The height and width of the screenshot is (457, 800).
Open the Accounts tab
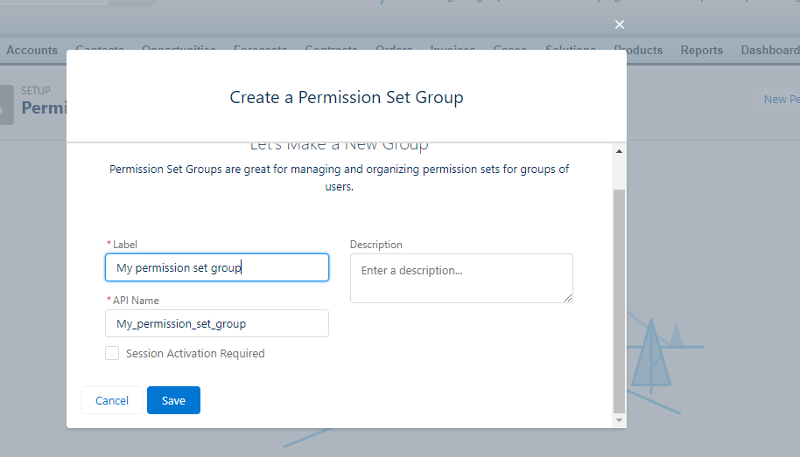(32, 50)
